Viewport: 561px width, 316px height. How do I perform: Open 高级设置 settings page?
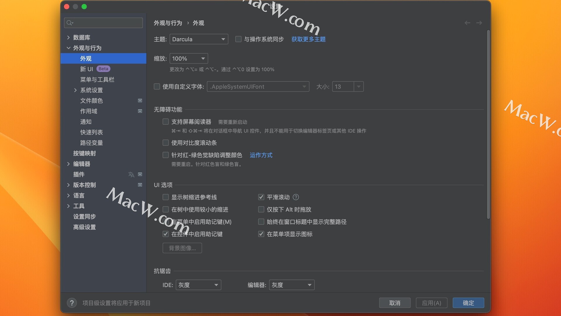point(103,227)
